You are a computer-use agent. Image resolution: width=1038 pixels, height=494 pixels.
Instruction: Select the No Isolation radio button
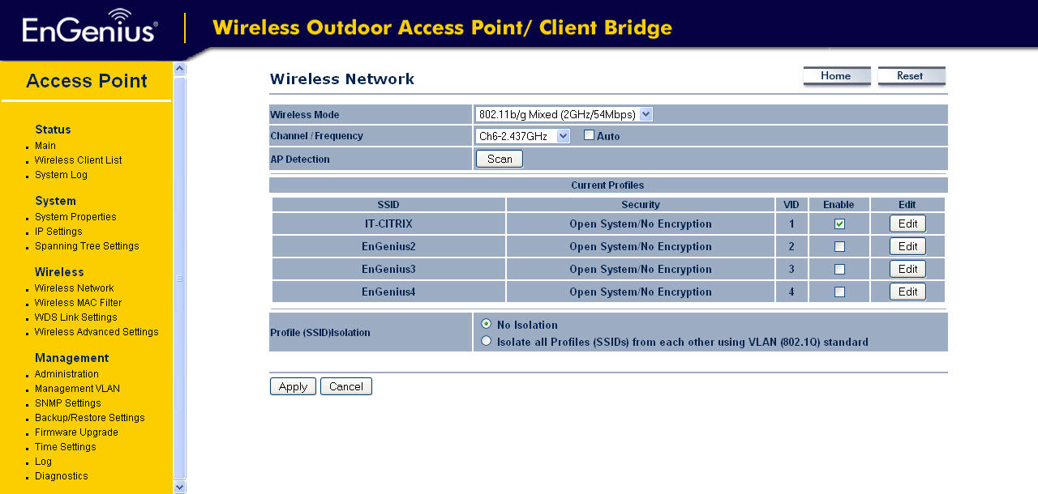(485, 324)
